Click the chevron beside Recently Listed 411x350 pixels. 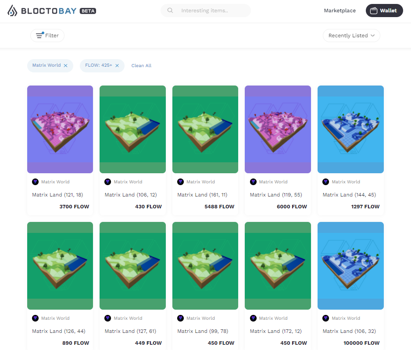[x=372, y=36]
